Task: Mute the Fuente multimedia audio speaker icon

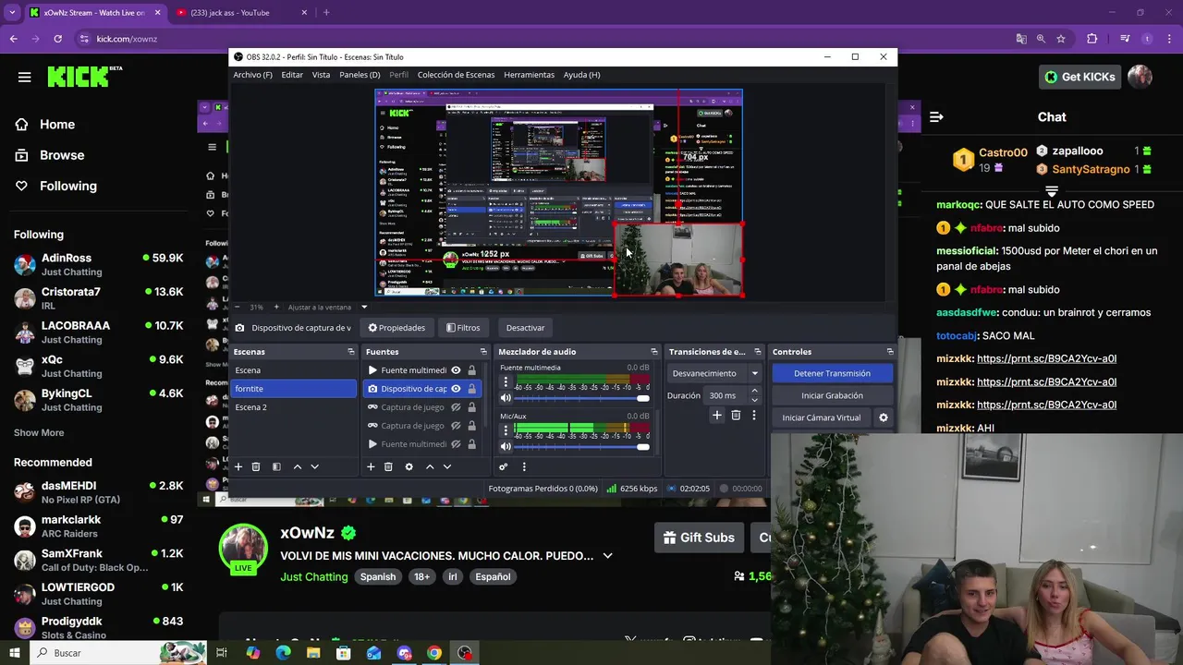Action: 506,398
